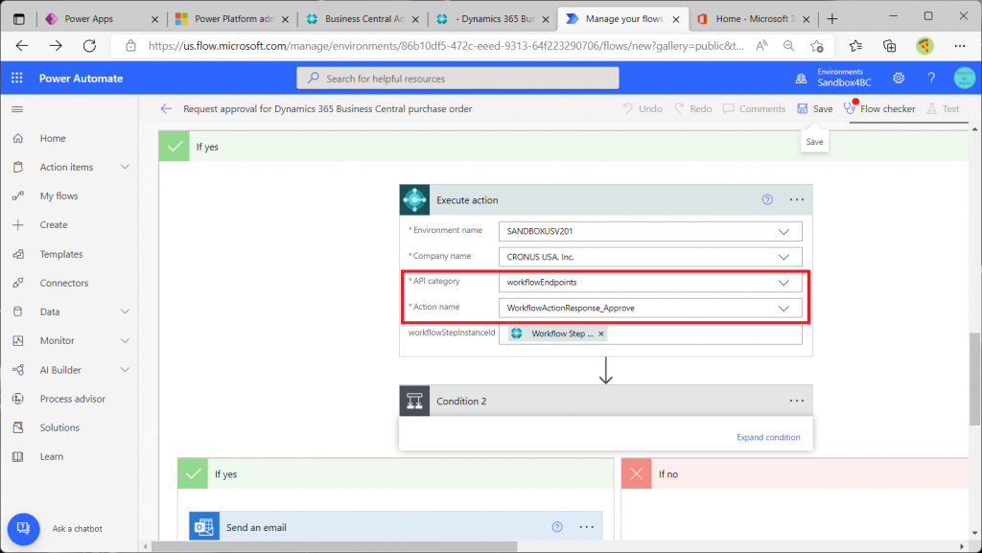Switch to the Power Apps browser tab
The height and width of the screenshot is (553, 982).
pyautogui.click(x=100, y=19)
